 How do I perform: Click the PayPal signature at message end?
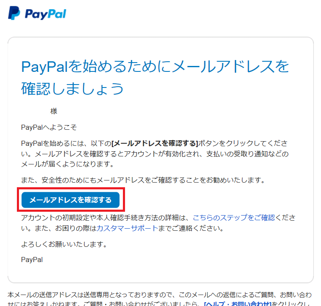point(32,260)
